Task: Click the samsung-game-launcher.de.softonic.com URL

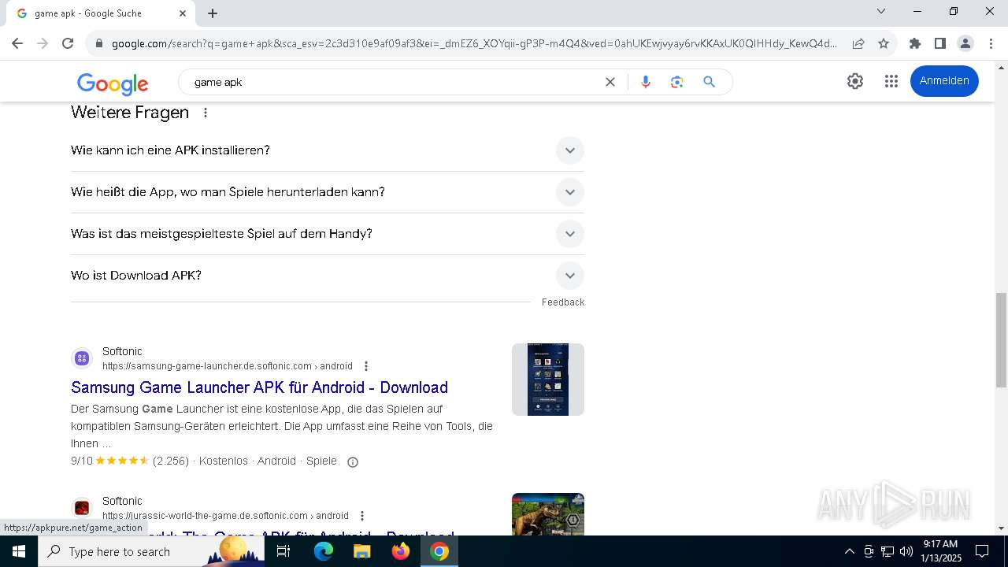Action: [228, 366]
